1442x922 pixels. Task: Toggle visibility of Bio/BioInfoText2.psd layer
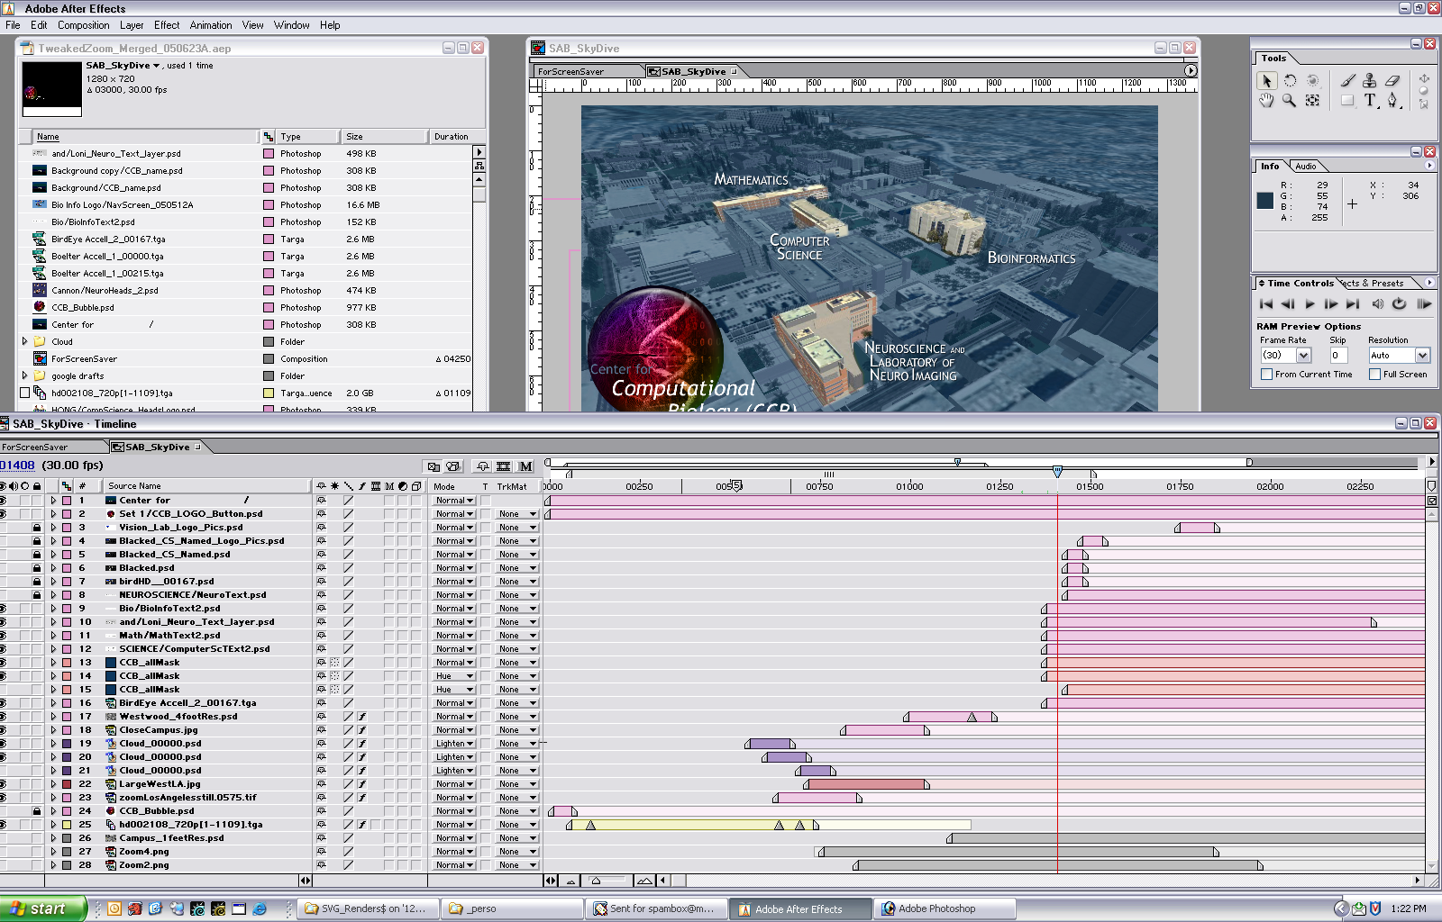pyautogui.click(x=4, y=609)
